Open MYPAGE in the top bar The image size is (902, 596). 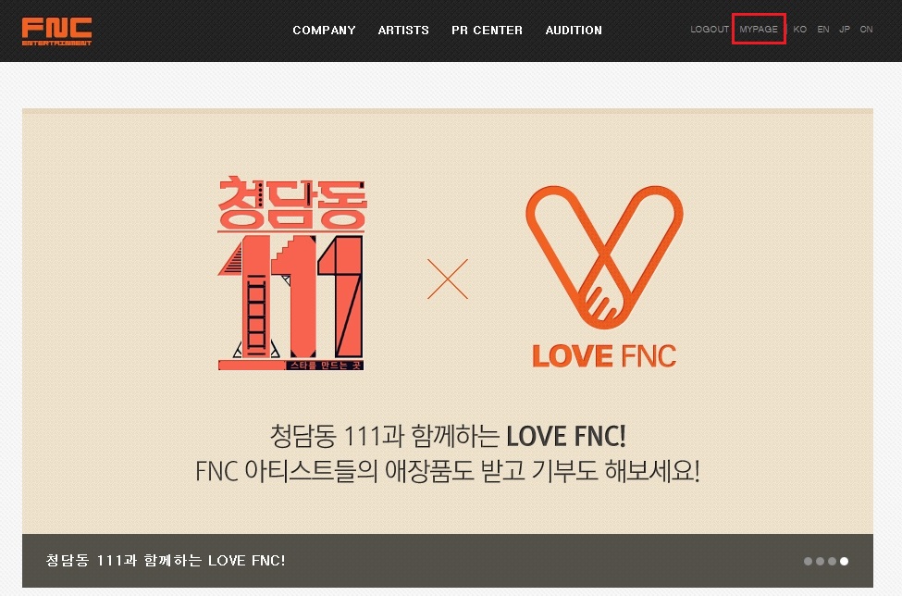pyautogui.click(x=759, y=30)
